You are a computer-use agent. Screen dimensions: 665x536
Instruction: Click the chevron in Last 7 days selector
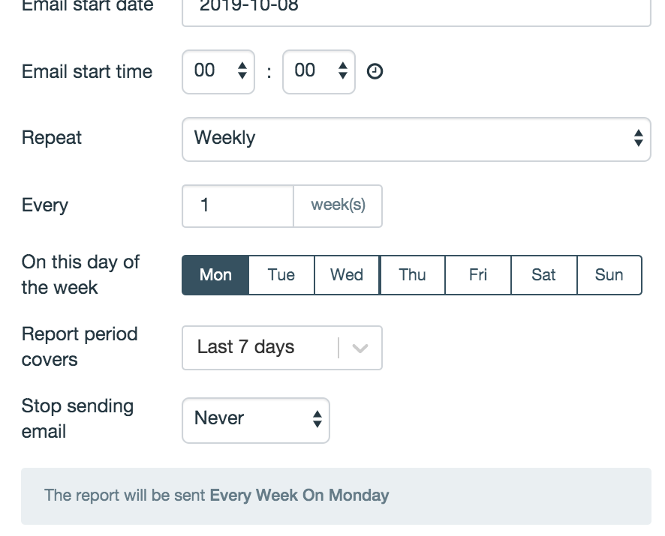360,348
